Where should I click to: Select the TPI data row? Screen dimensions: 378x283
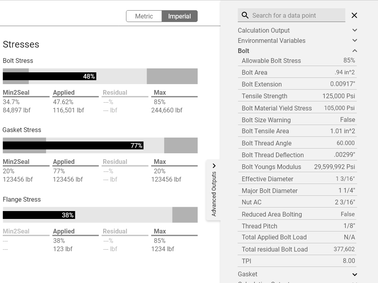[x=297, y=261]
